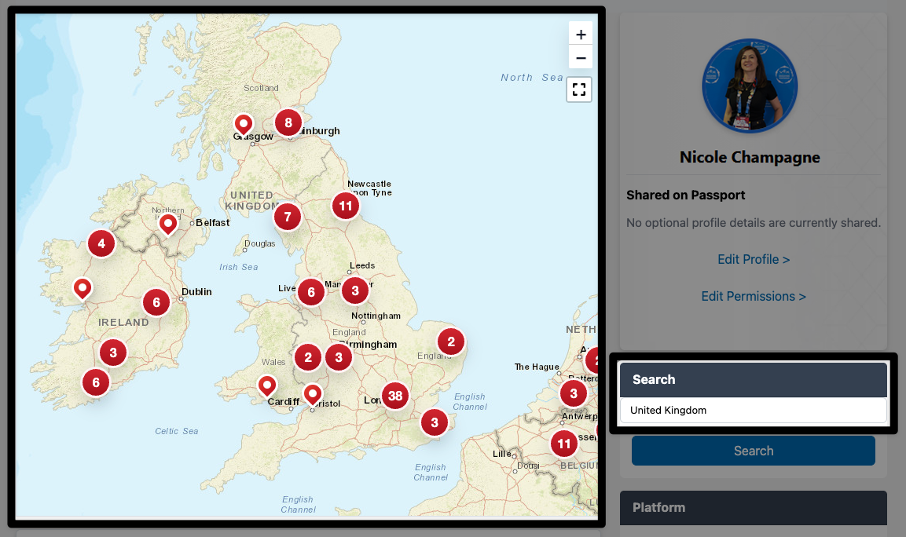Toggle fullscreen map view

pos(579,89)
